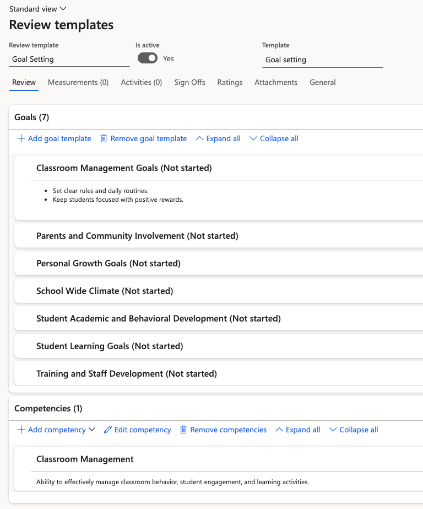Click the trash icon for Remove competencies
This screenshot has width=423, height=509.
pos(183,430)
